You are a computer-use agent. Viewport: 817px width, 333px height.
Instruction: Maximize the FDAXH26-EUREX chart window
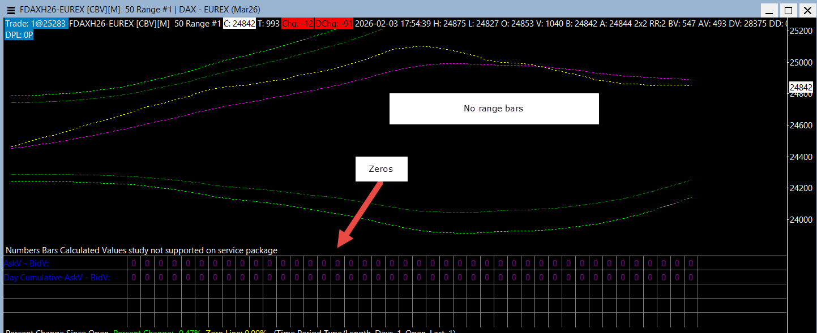click(x=788, y=10)
